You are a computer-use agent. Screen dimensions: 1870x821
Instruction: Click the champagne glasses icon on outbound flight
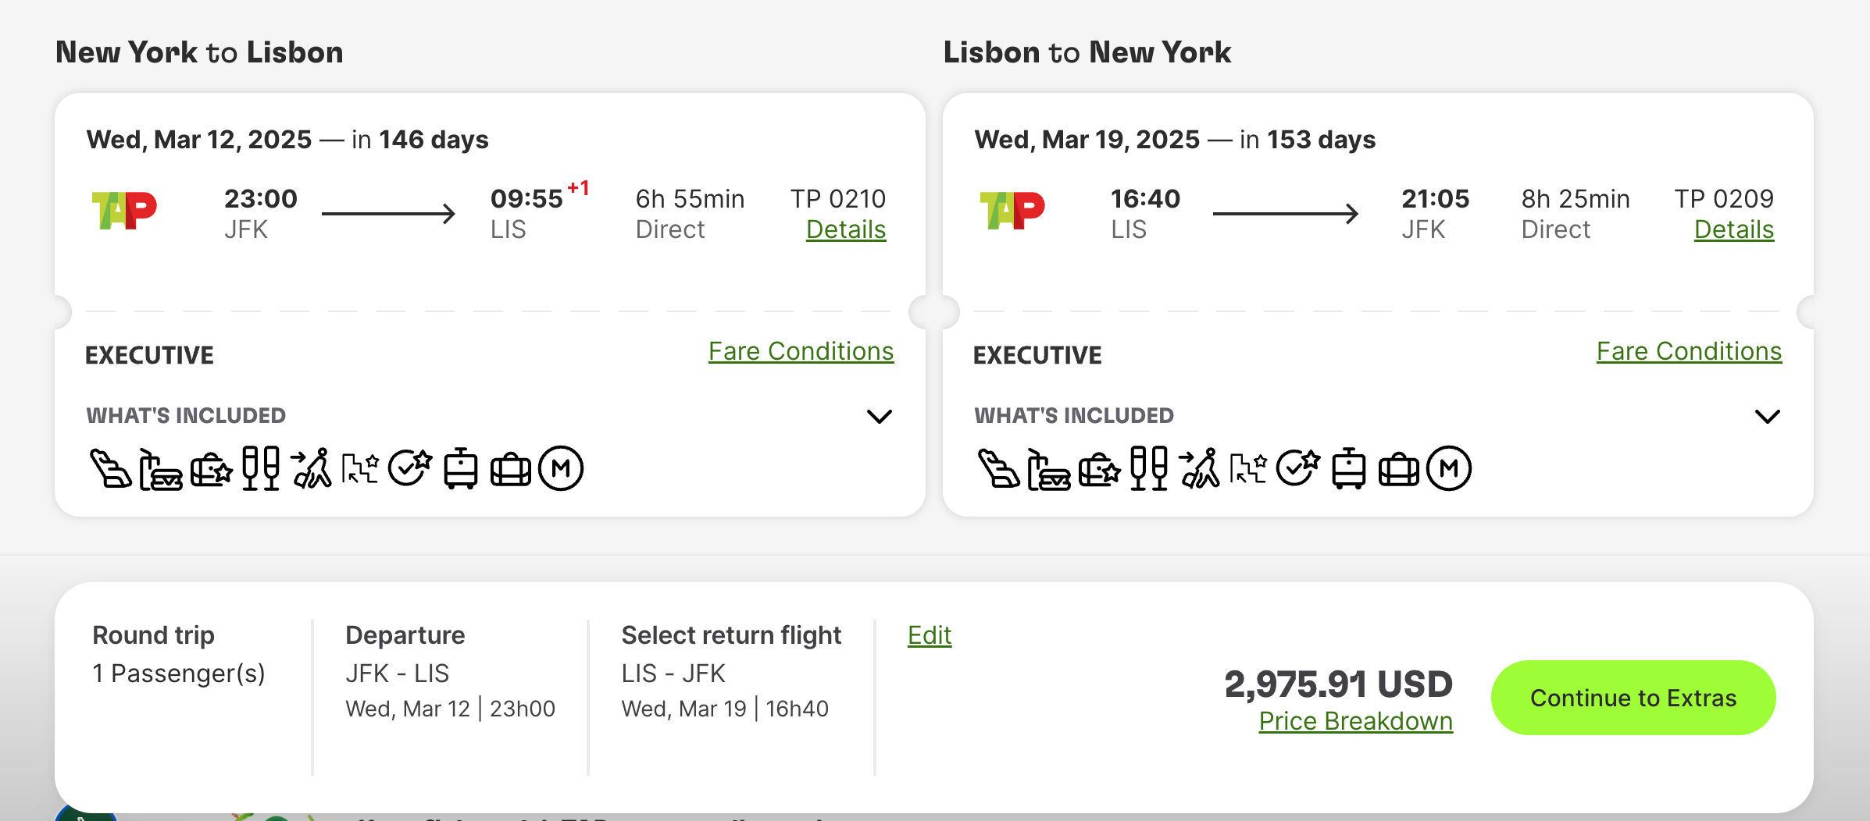260,468
